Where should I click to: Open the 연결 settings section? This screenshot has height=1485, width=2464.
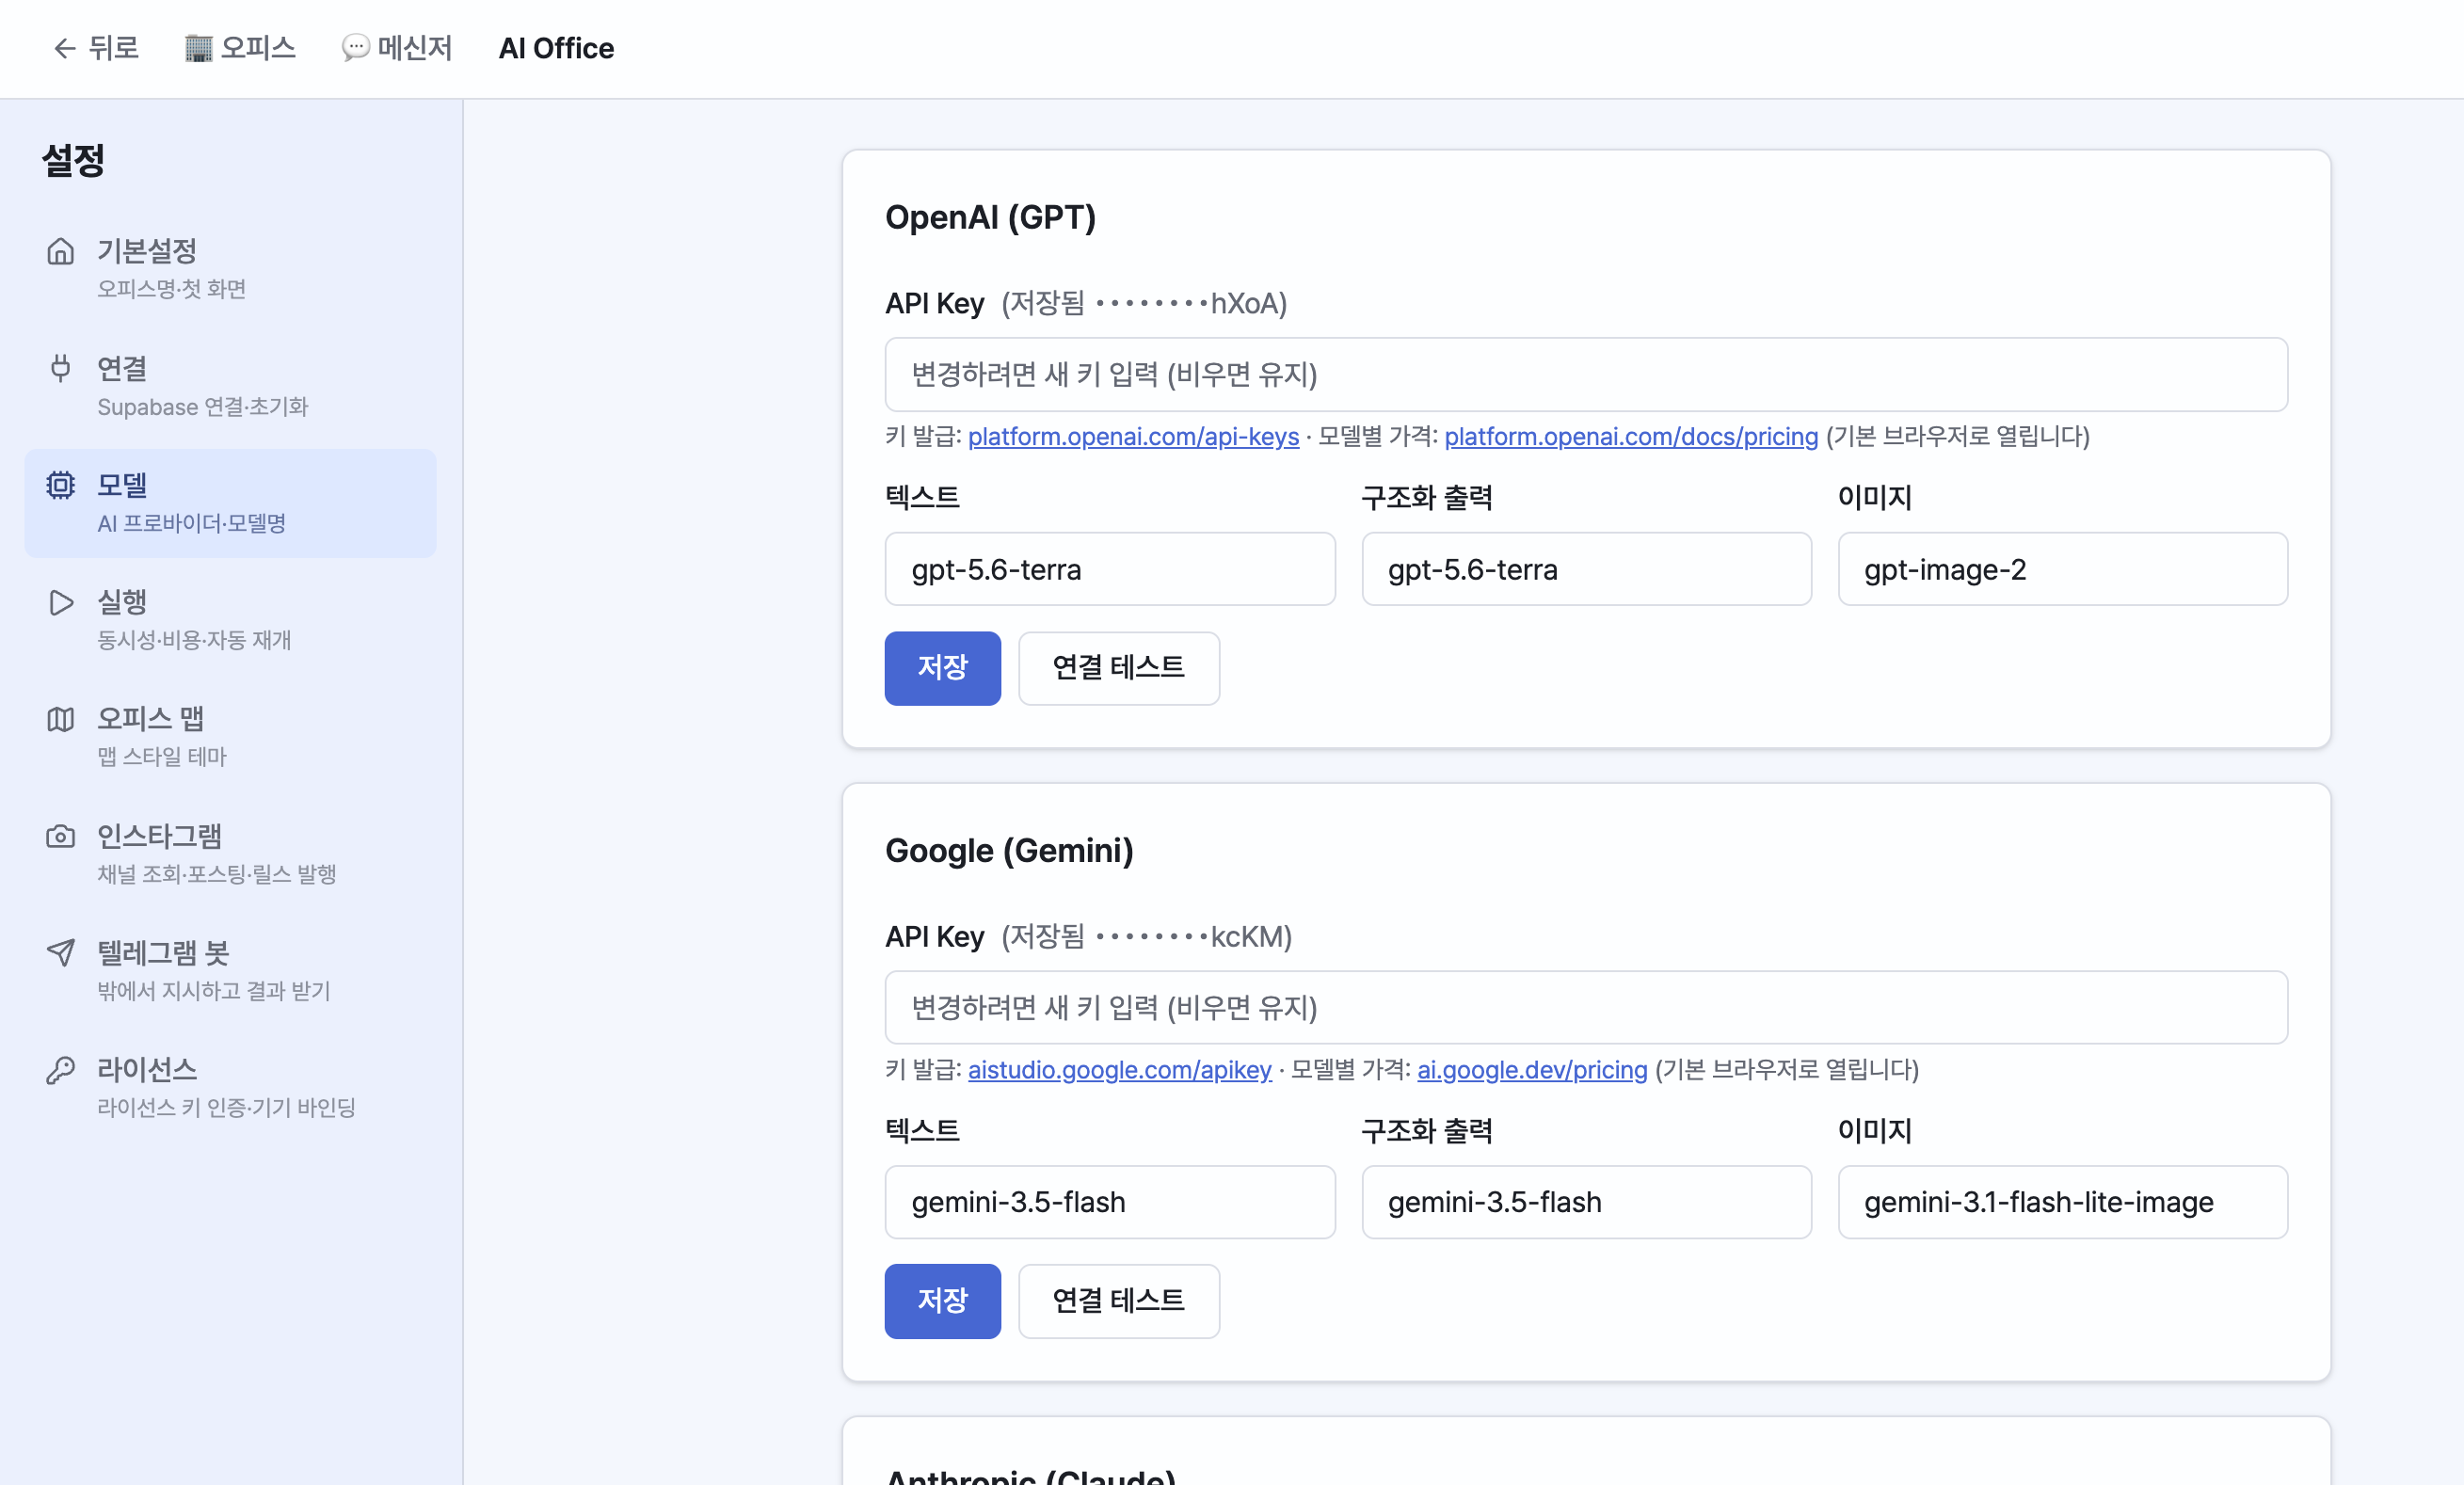pos(231,386)
